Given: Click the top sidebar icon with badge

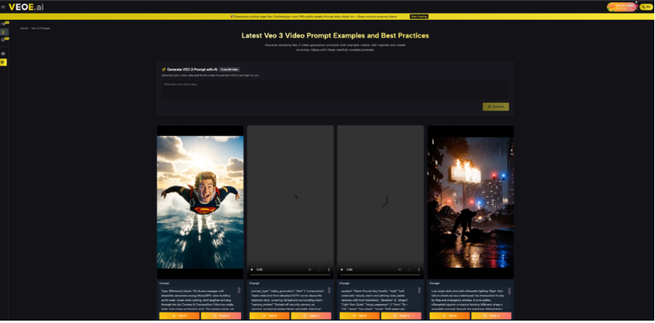Looking at the screenshot, I should coord(3,24).
